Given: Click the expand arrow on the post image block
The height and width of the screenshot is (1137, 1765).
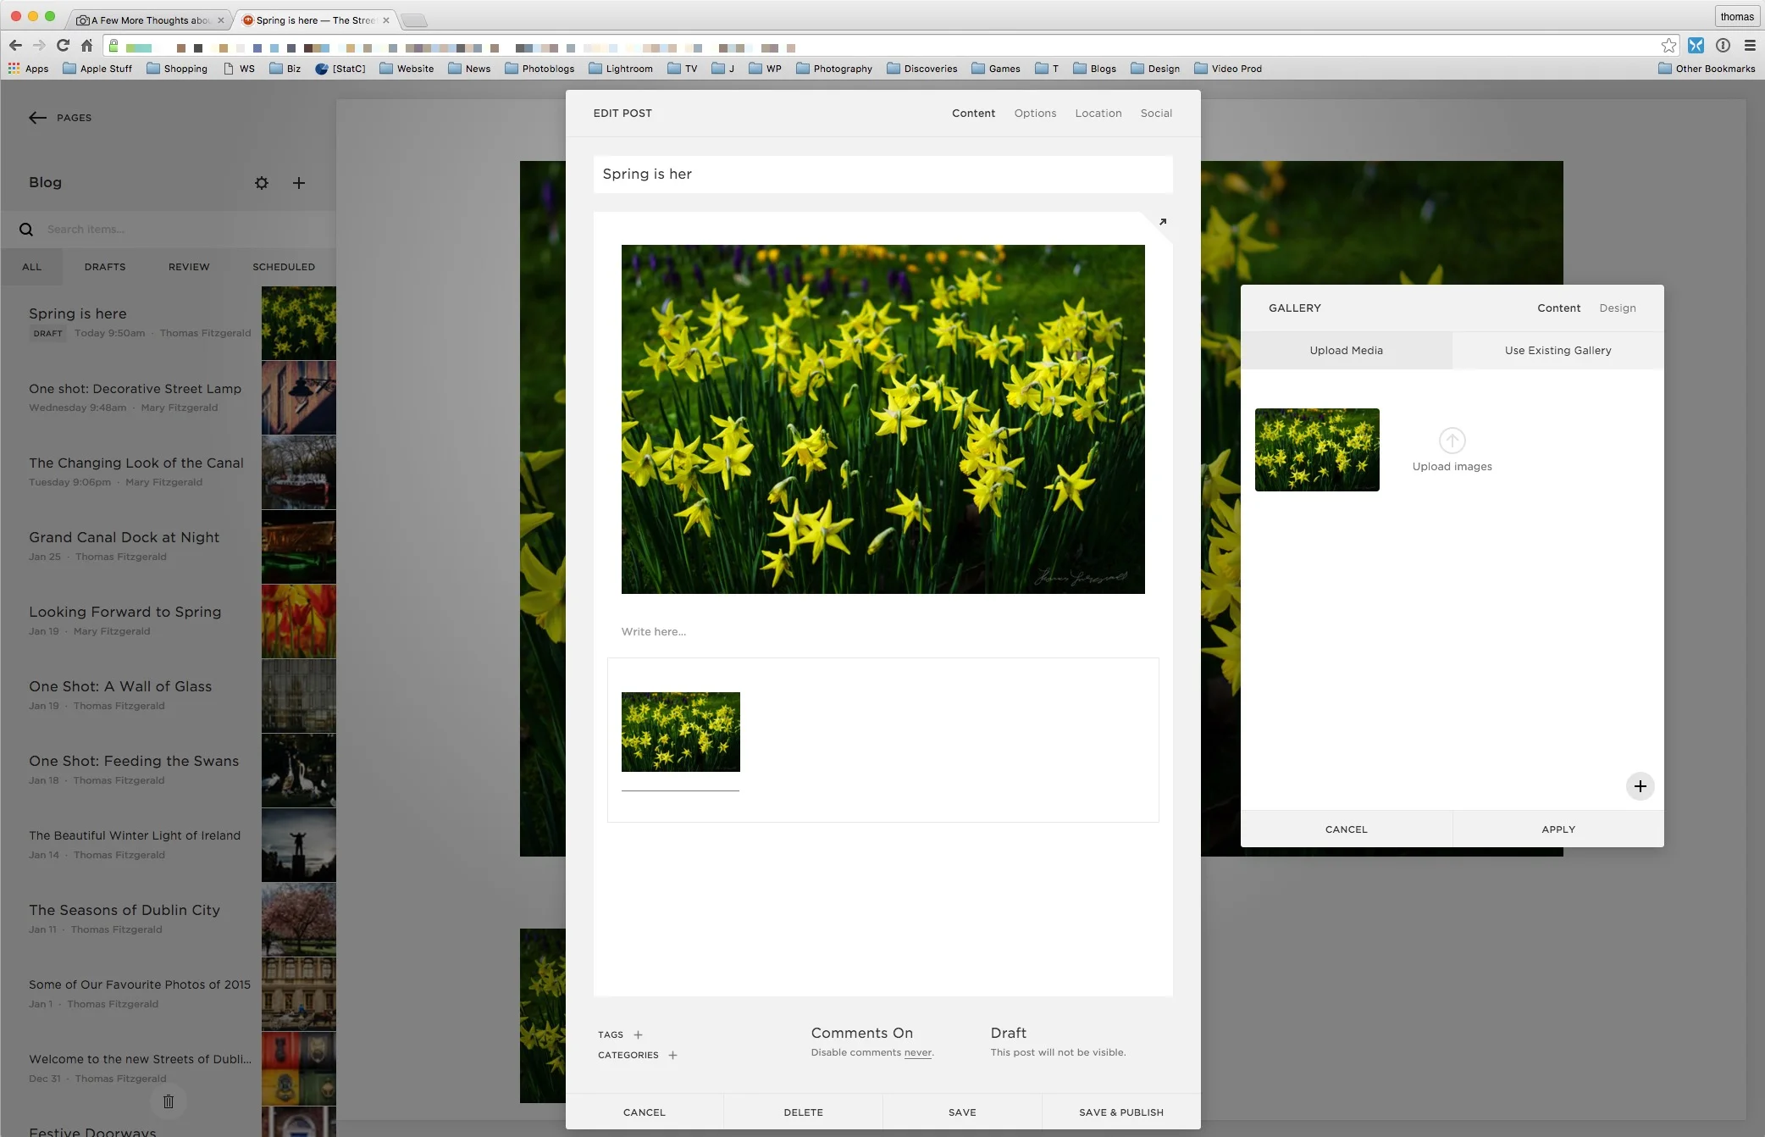Looking at the screenshot, I should coord(1162,221).
